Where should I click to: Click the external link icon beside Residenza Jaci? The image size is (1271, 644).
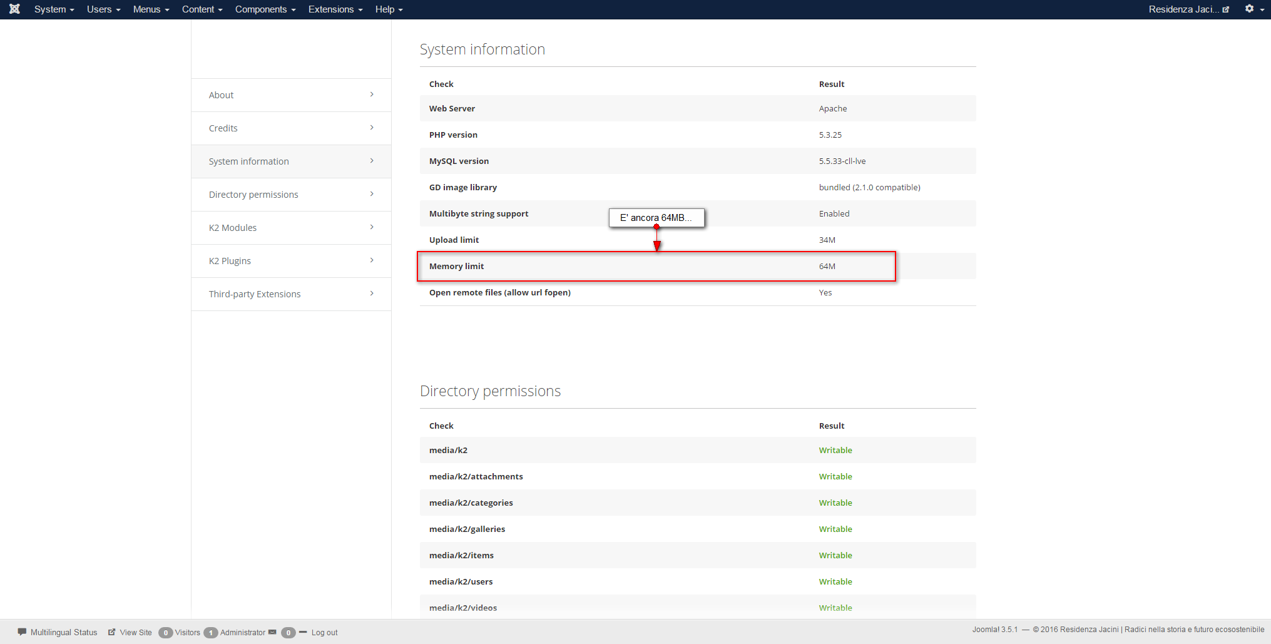click(1226, 9)
